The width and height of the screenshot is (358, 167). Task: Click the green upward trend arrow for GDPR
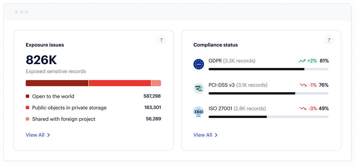pos(302,61)
